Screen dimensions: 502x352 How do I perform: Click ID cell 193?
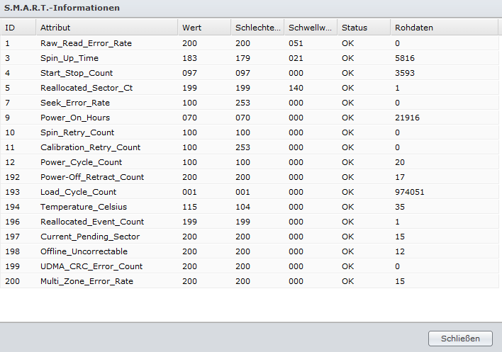pyautogui.click(x=13, y=192)
